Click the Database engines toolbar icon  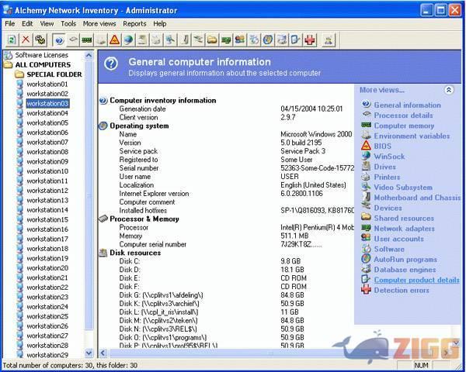[282, 40]
